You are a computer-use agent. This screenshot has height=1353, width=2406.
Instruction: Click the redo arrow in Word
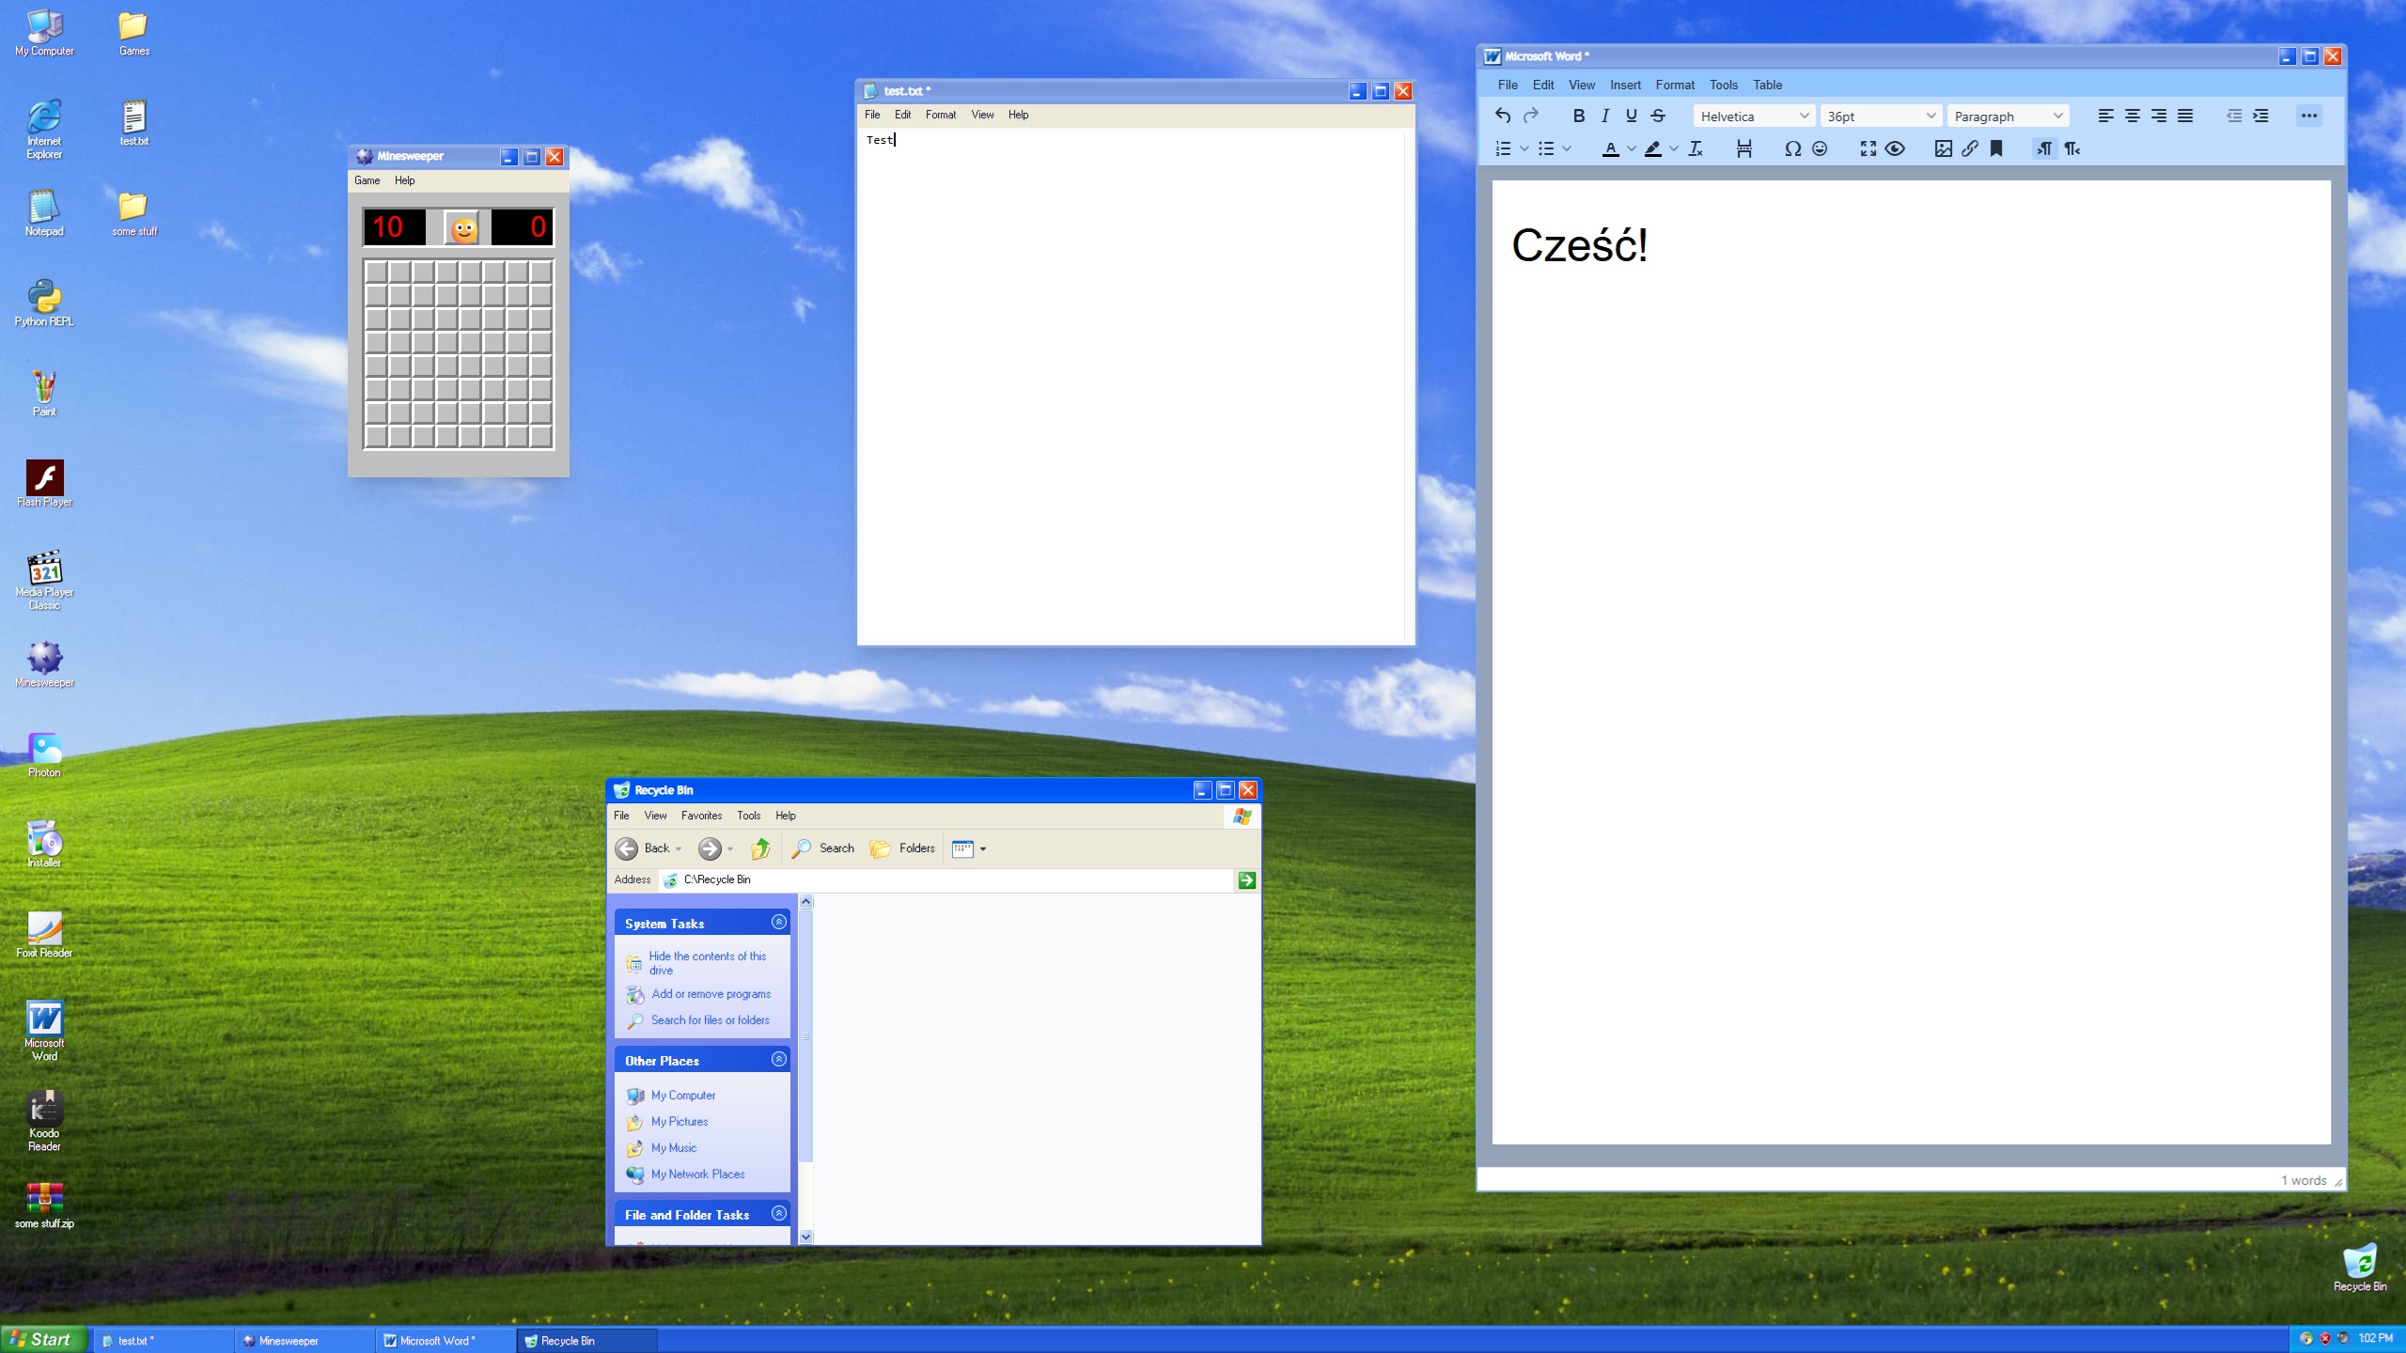click(1530, 116)
